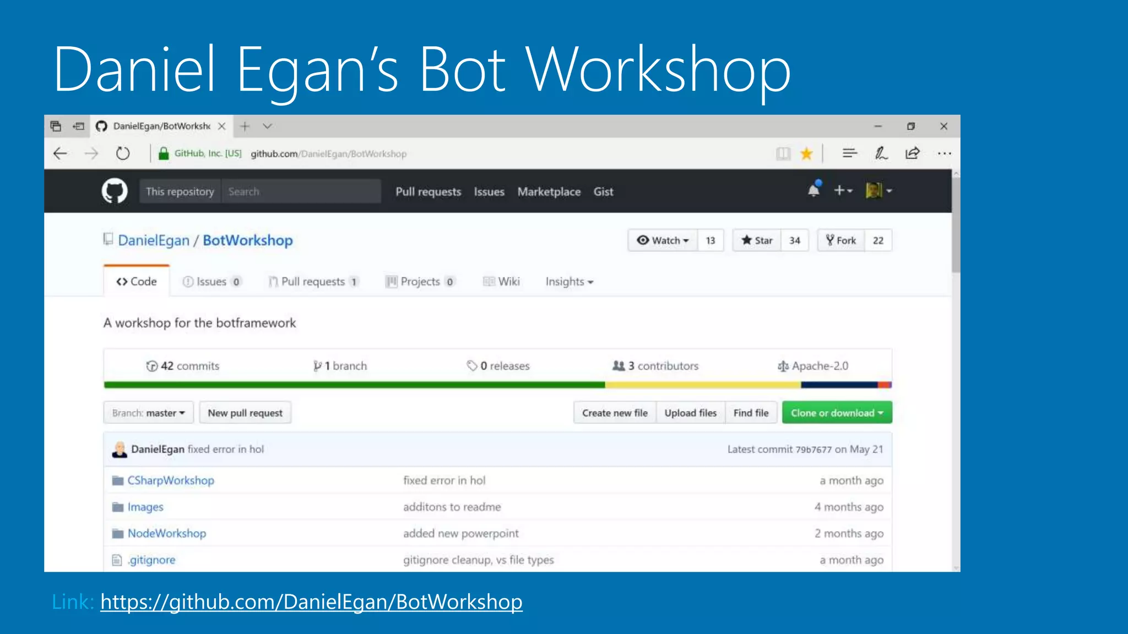View the 3 contributors link
Viewport: 1128px width, 634px height.
coord(655,366)
